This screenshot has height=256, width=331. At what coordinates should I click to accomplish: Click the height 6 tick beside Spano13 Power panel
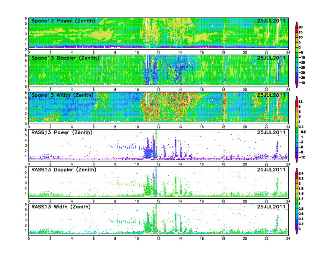pos(26,18)
